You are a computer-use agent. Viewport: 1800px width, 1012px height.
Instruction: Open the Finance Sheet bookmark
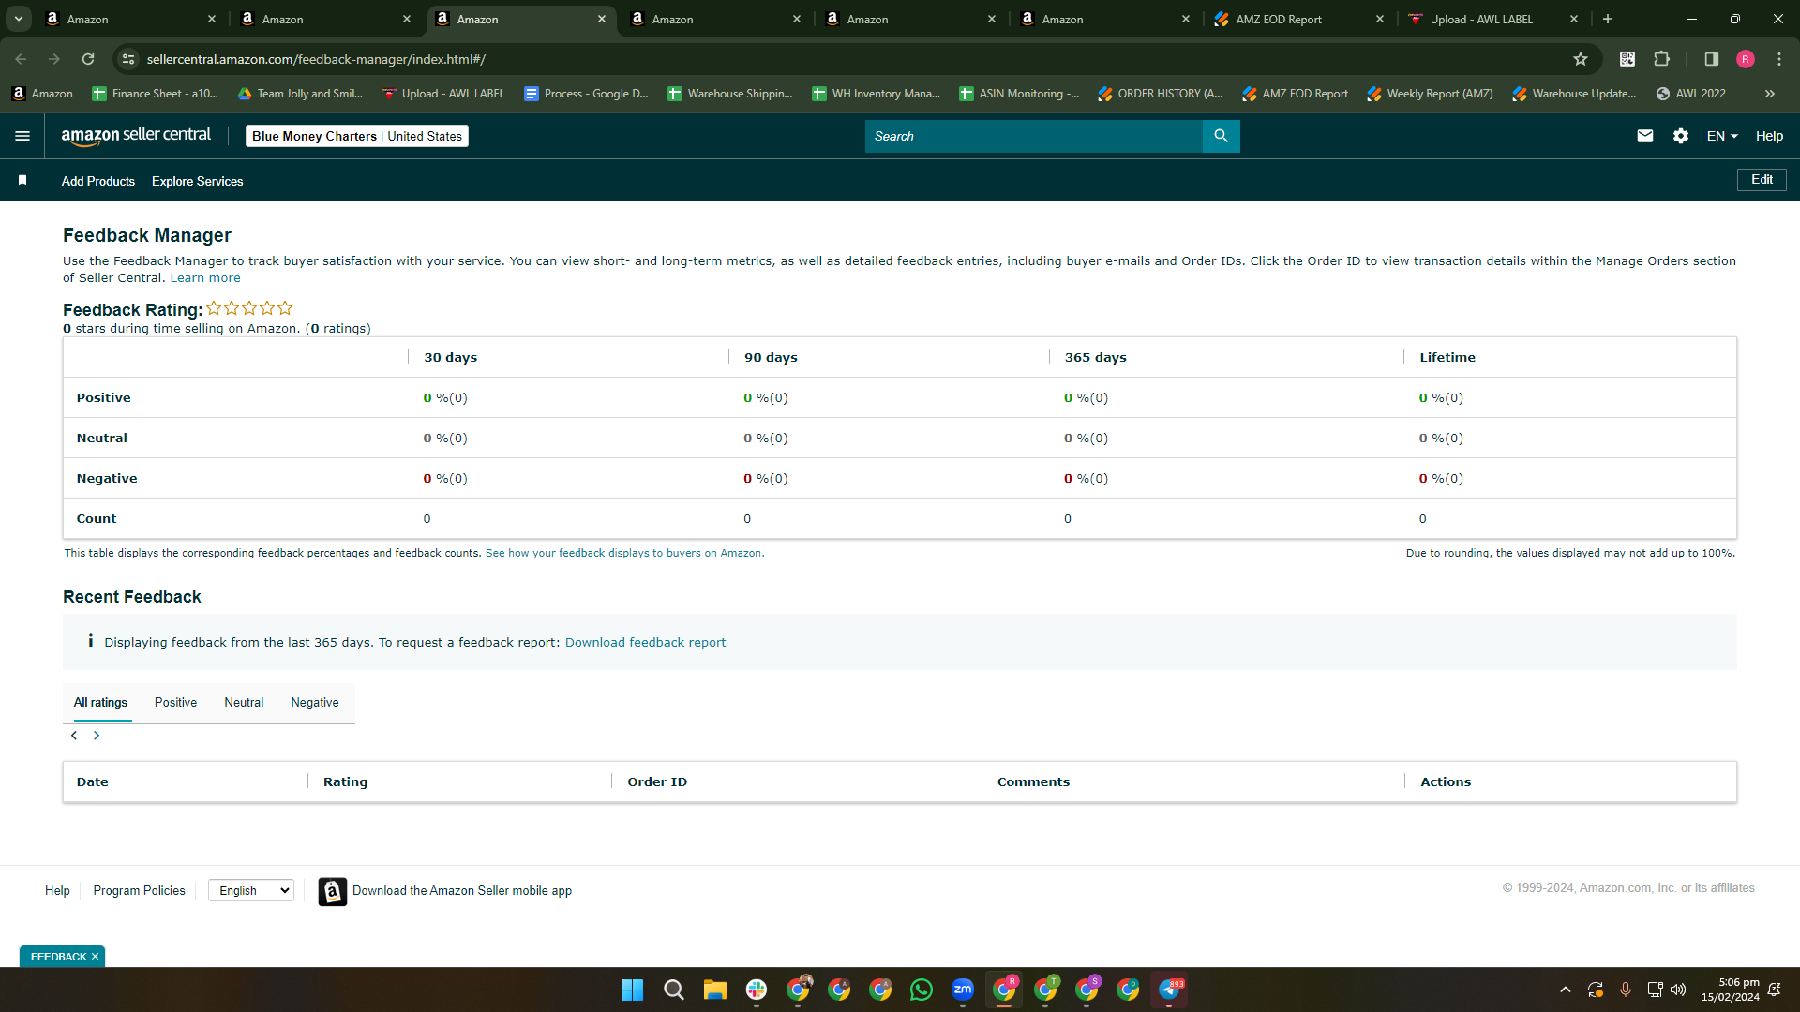[x=155, y=94]
